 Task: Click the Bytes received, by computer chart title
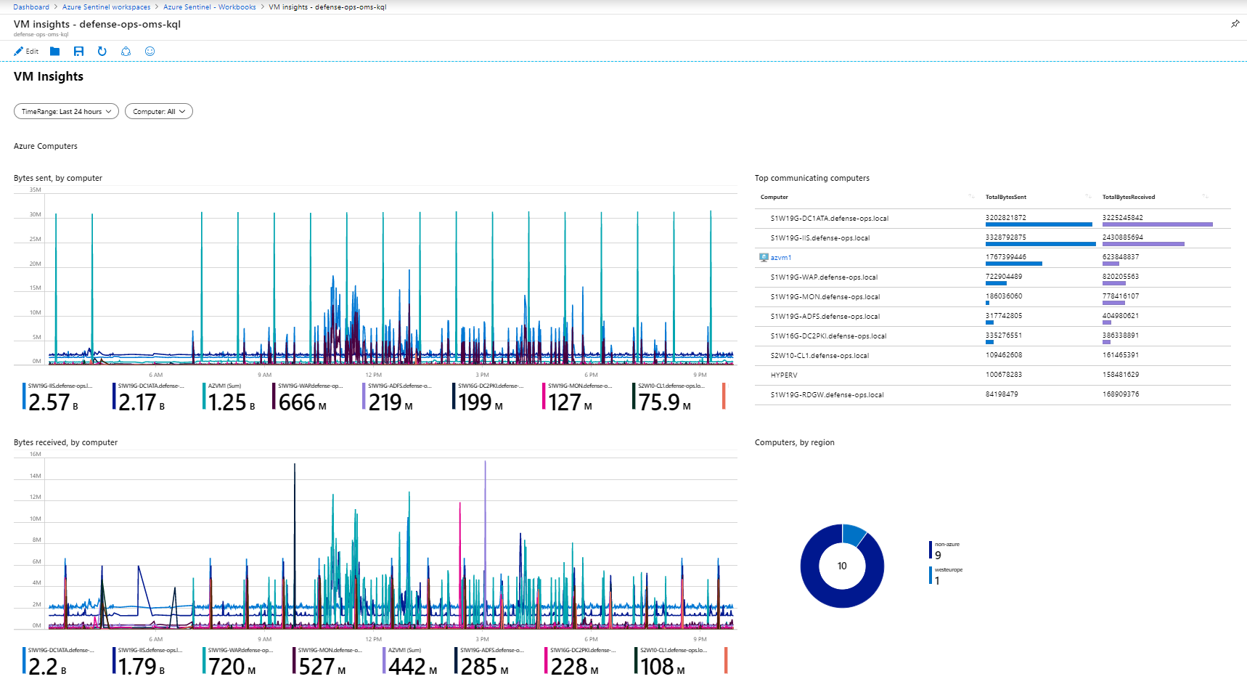tap(65, 442)
